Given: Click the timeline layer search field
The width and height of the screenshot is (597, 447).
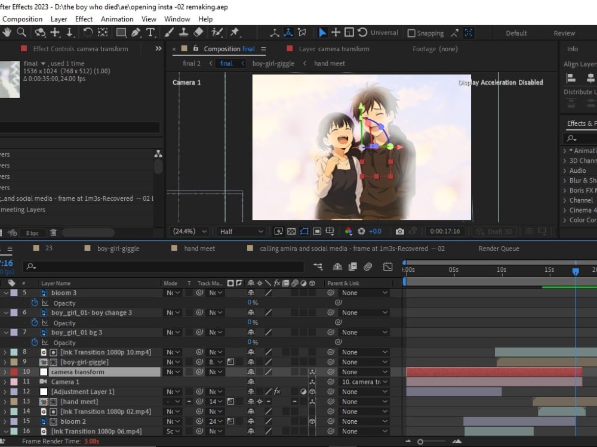Looking at the screenshot, I should pos(164,266).
